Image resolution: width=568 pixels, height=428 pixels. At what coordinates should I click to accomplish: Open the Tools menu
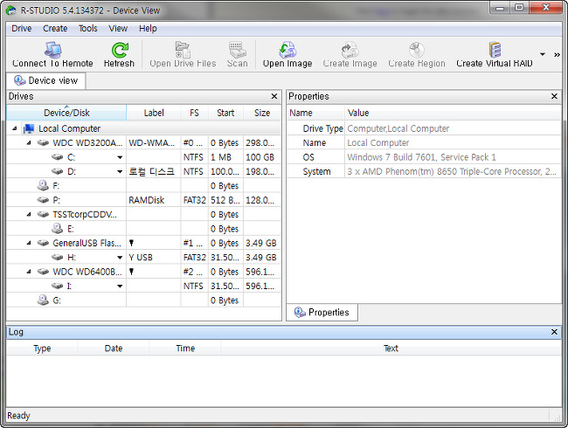click(x=88, y=28)
